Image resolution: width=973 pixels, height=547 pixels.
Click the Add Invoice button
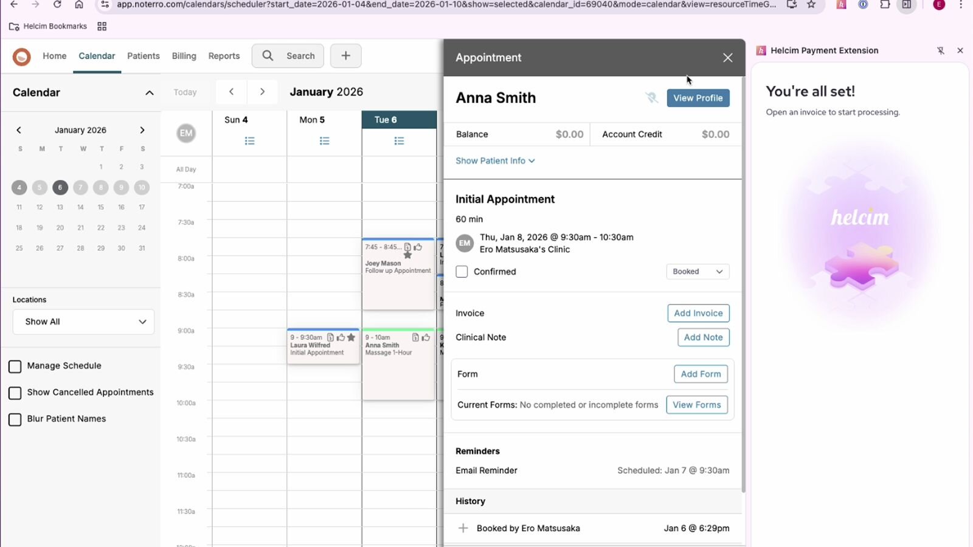click(698, 313)
